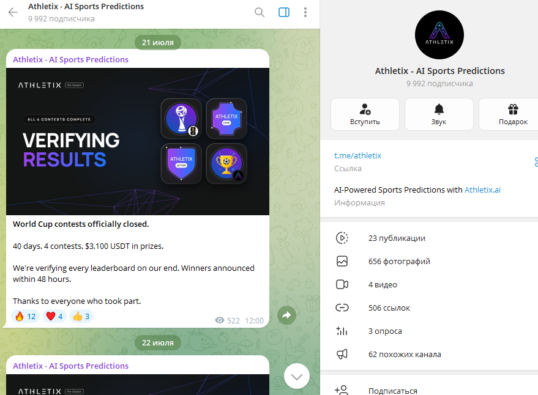This screenshot has height=395, width=538.
Task: Click the panel's '9 992 подписчика' count
Action: [439, 84]
